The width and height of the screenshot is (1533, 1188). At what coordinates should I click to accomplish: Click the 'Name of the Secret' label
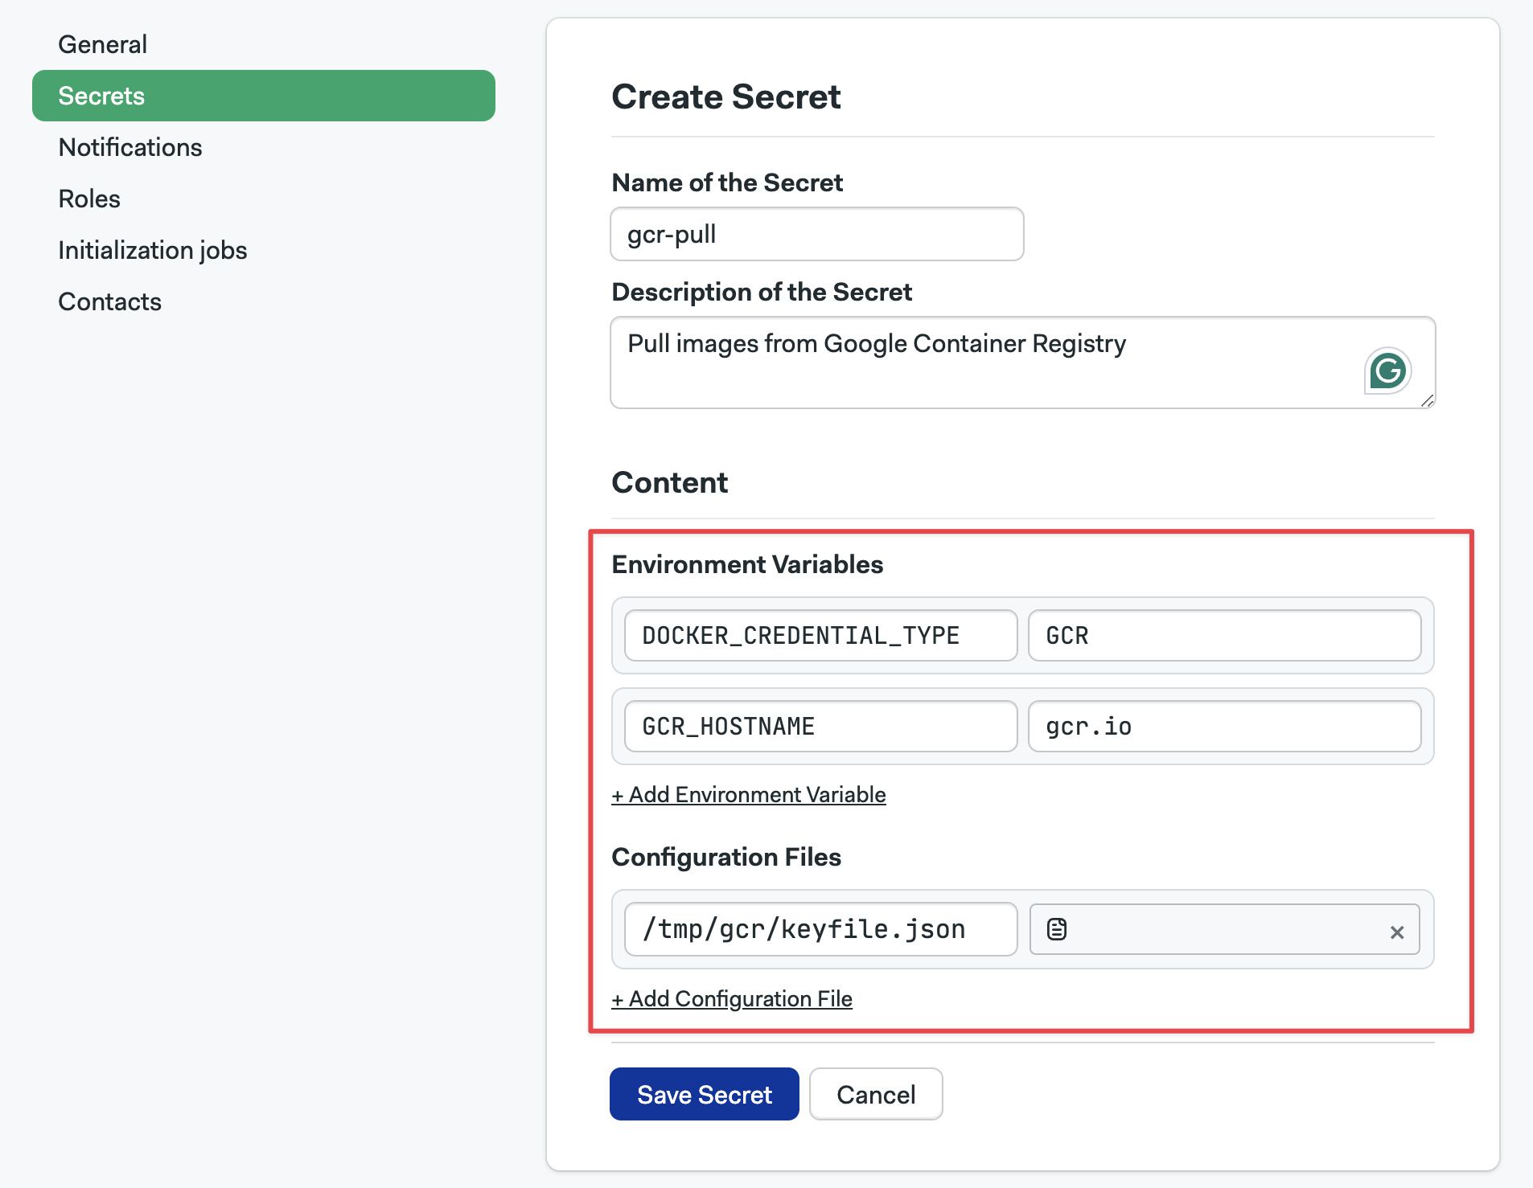point(727,182)
